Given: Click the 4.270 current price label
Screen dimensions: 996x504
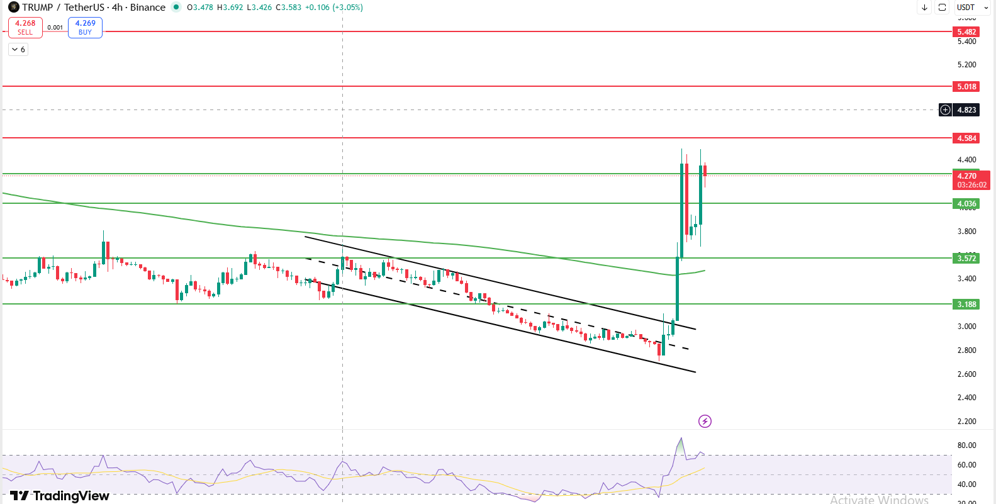Looking at the screenshot, I should click(x=971, y=181).
